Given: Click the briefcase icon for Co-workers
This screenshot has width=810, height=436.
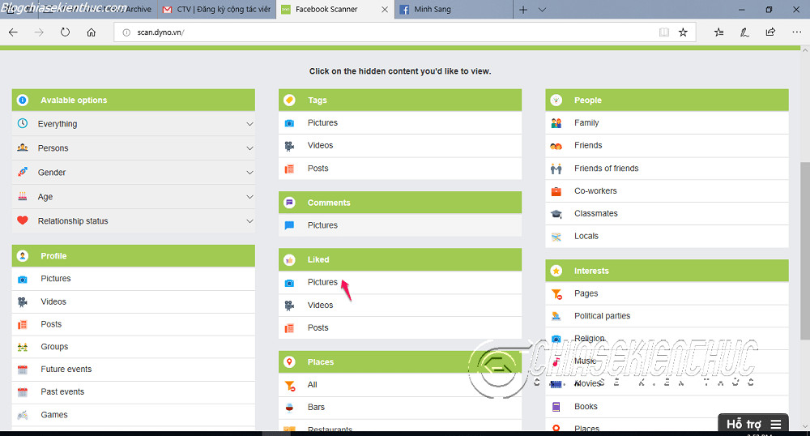Looking at the screenshot, I should click(x=556, y=191).
